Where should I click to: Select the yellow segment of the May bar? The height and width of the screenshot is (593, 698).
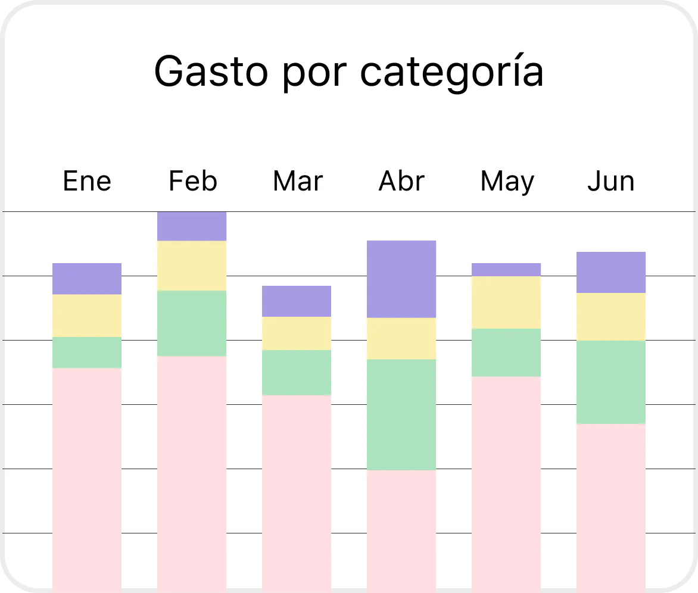click(506, 302)
